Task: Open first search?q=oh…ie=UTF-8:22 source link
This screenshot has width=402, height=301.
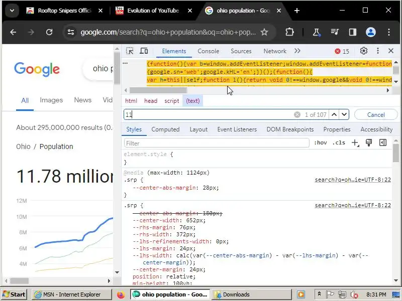Action: coord(353,180)
